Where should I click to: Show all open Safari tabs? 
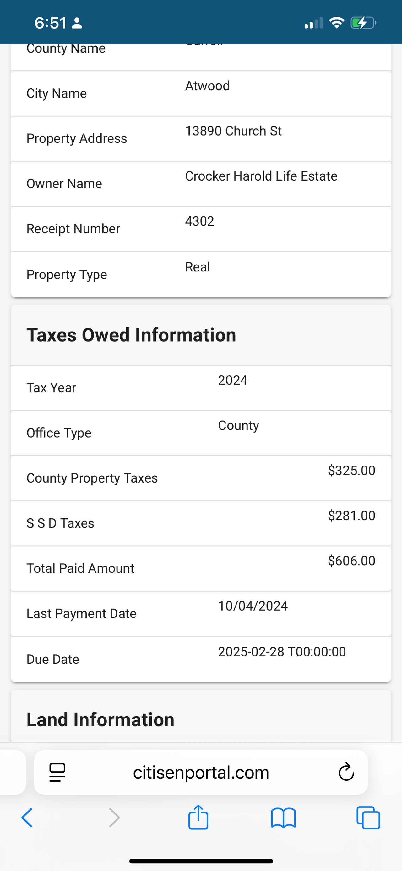click(368, 818)
